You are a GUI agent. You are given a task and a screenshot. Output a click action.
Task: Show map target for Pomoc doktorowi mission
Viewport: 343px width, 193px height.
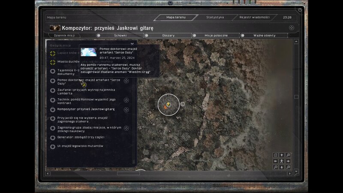pyautogui.click(x=126, y=81)
